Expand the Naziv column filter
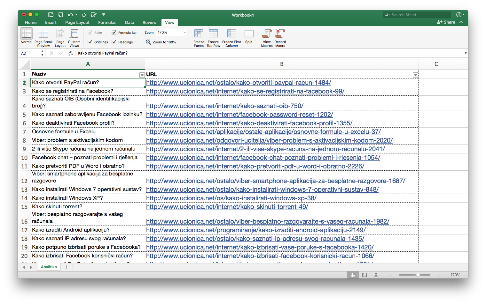This screenshot has width=486, height=304. point(142,75)
